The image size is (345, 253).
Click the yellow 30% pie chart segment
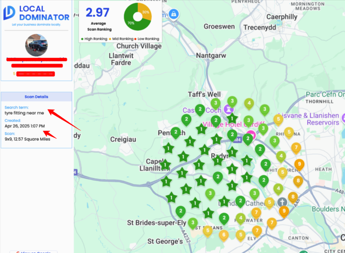point(145,11)
